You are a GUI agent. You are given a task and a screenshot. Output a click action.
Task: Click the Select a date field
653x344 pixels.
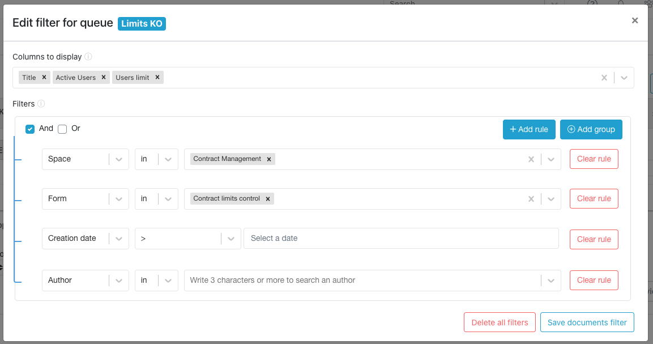[x=400, y=239]
